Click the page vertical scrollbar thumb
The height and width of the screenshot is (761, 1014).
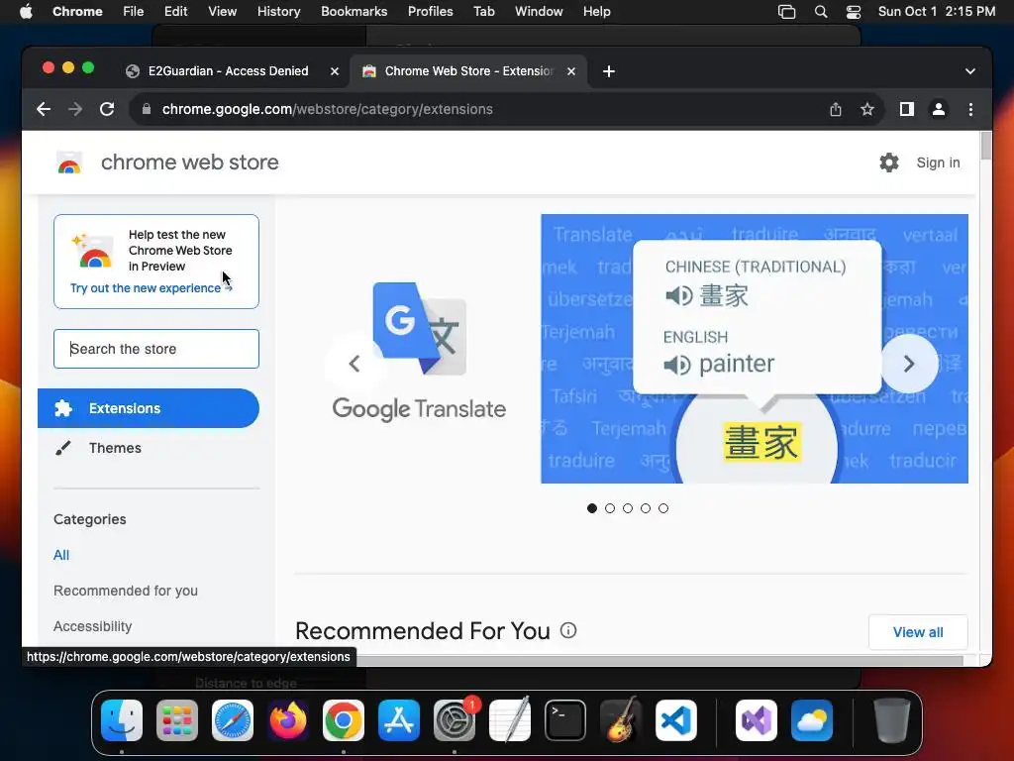pos(985,145)
